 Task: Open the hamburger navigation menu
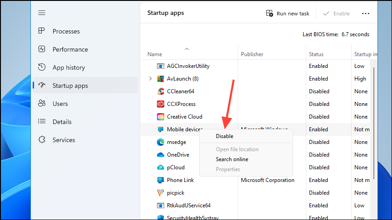[x=42, y=13]
